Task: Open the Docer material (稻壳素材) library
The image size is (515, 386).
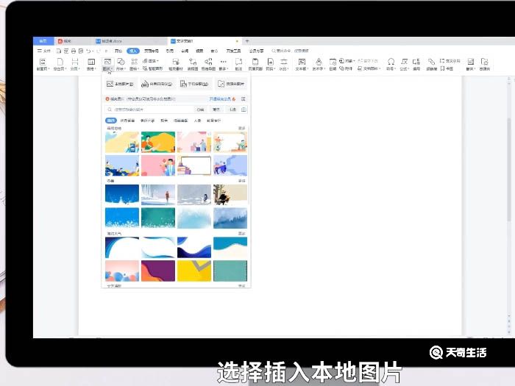Action: click(176, 65)
